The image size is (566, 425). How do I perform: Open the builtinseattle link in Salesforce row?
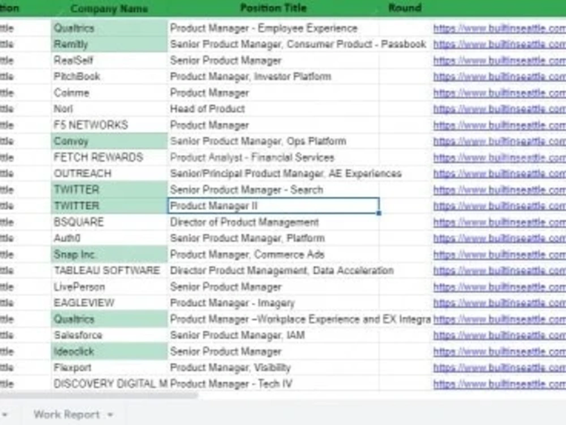(500, 335)
